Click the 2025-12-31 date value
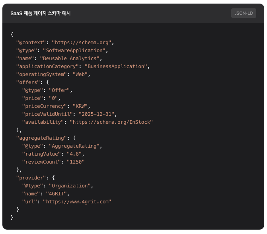Screen dimensions: 267x234 click(95, 114)
